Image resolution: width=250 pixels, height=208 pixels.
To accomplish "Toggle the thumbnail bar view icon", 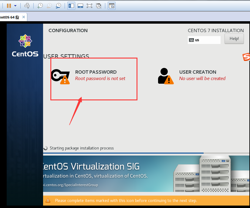I will tap(80, 6).
